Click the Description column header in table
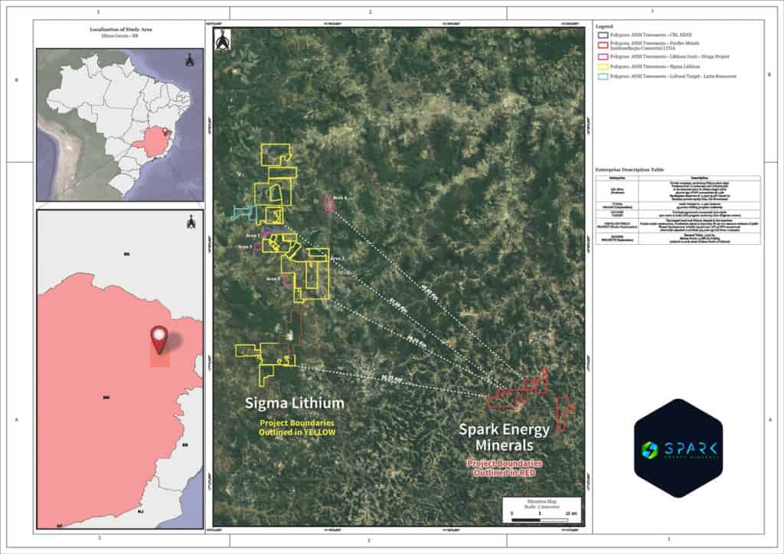784x554 pixels. coord(699,178)
